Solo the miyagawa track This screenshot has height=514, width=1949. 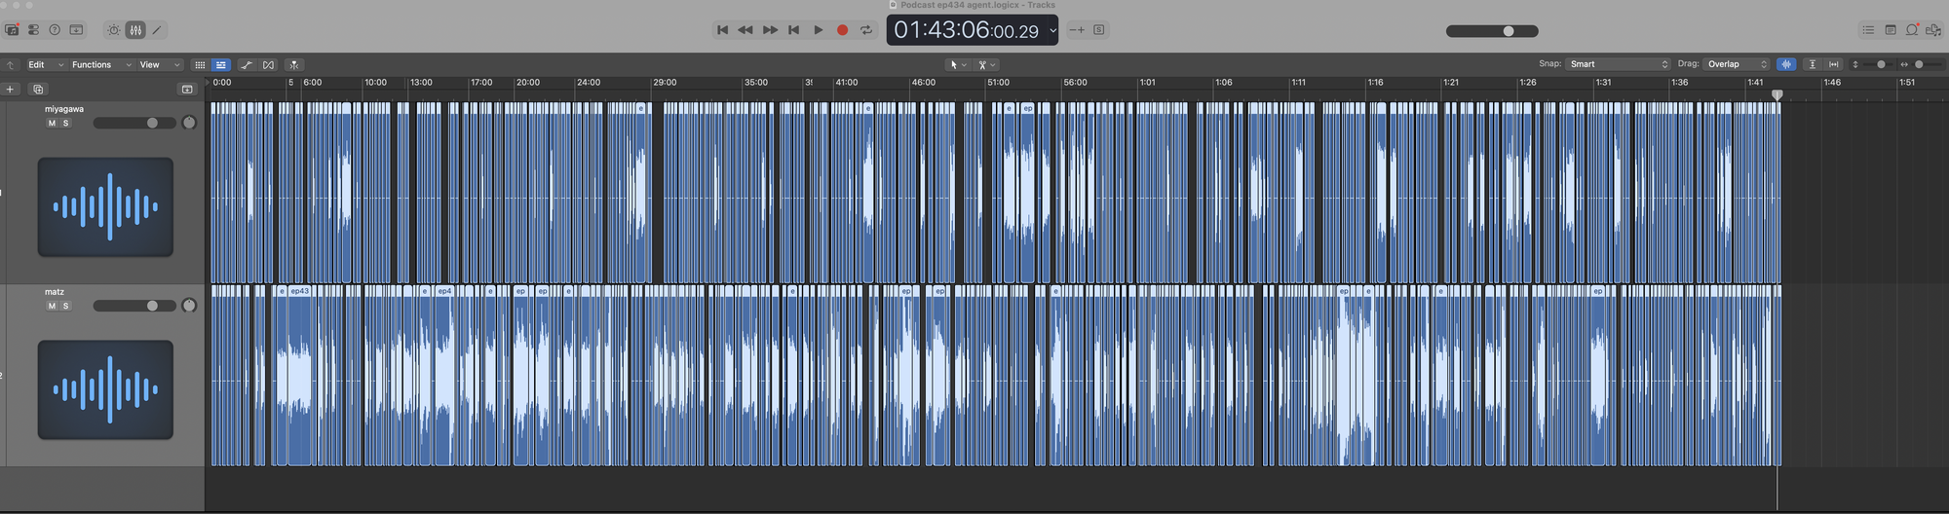pos(65,124)
